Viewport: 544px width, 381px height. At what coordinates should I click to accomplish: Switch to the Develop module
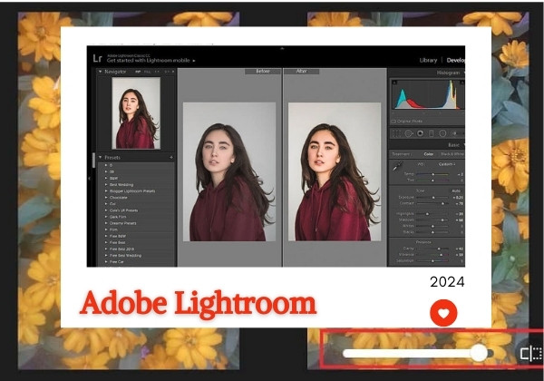pyautogui.click(x=455, y=60)
